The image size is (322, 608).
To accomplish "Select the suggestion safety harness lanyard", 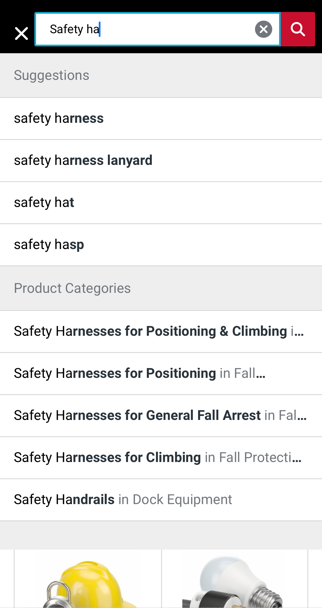I will 83,160.
